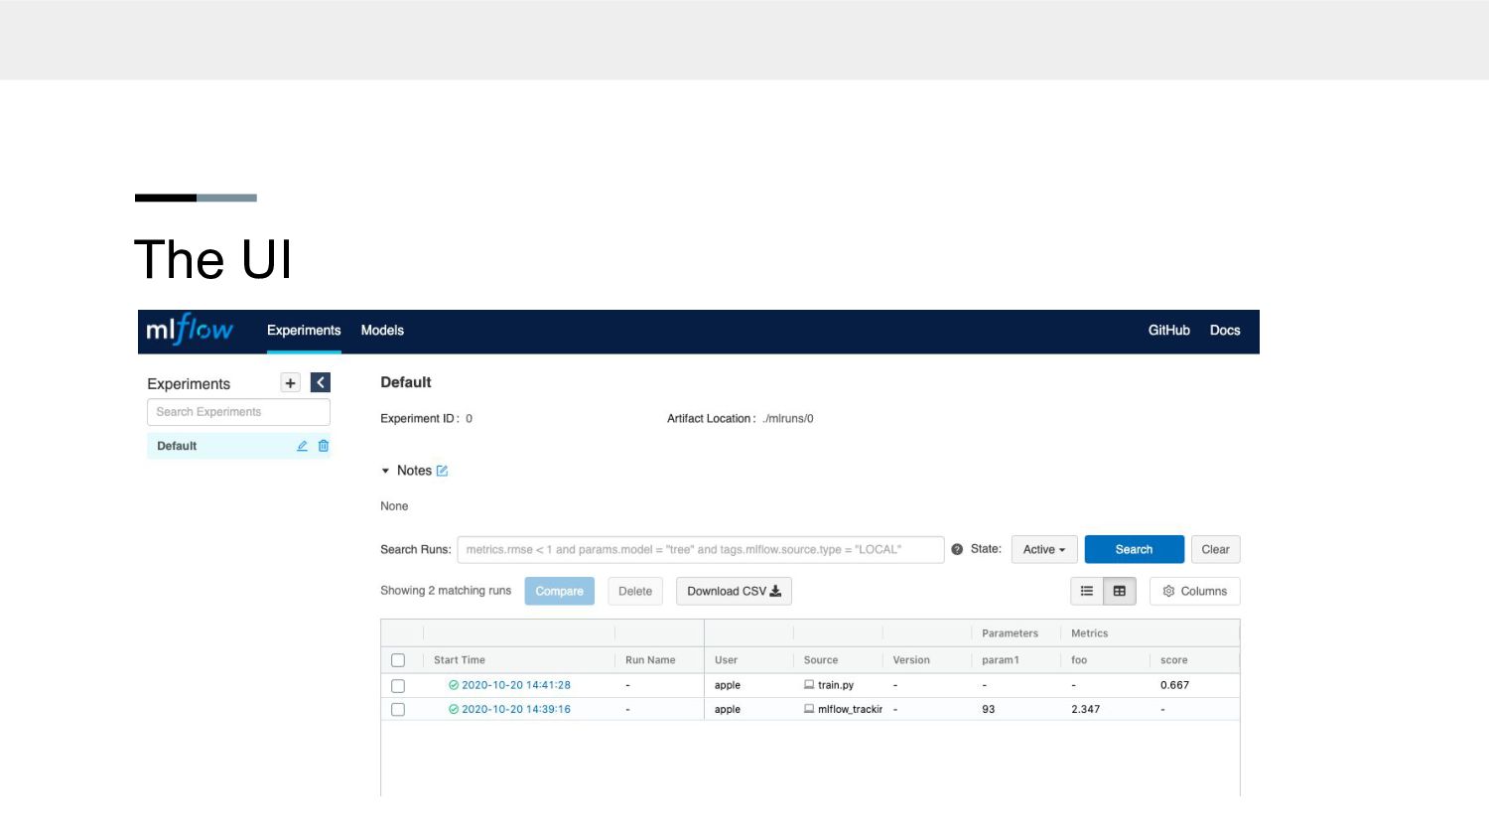Click Version column header
1489x838 pixels.
[x=911, y=660]
